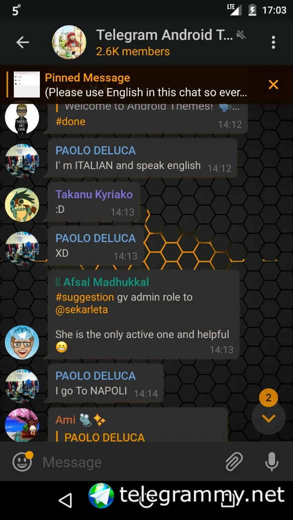
Task: Jump to latest messages with down chevron
Action: (x=269, y=418)
